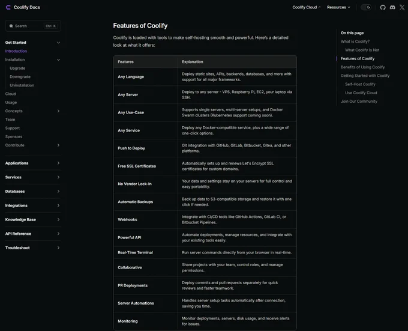Expand the API Reference chevron

(x=58, y=234)
